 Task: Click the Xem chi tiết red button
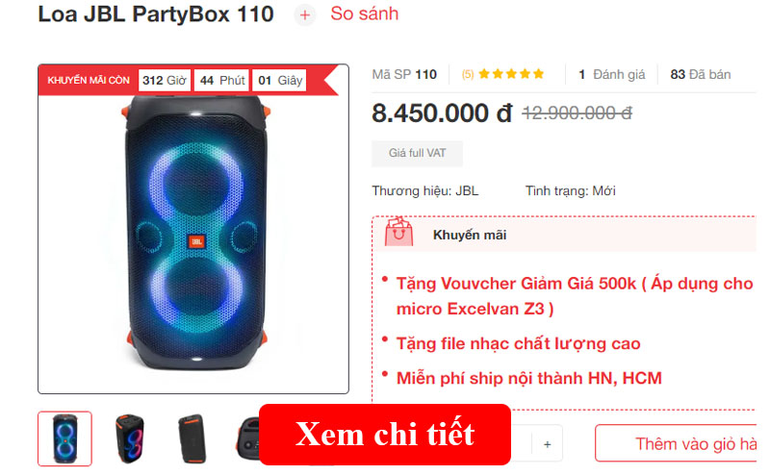(384, 435)
